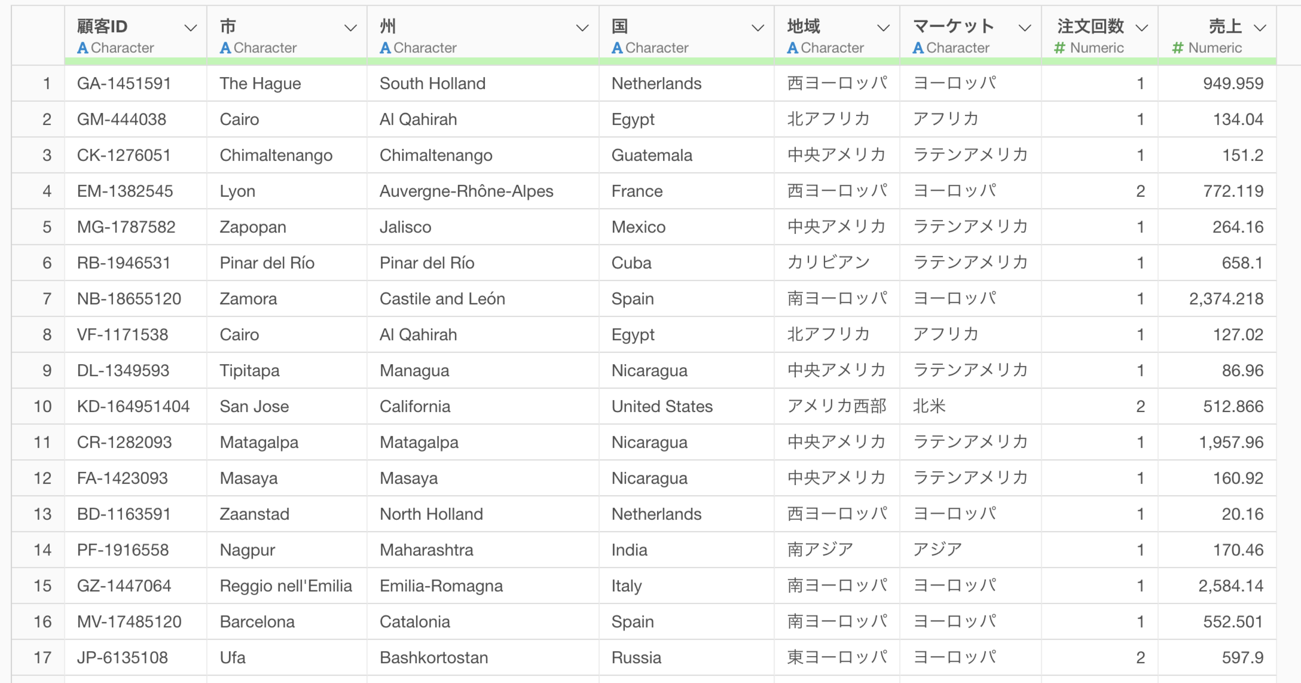Open the 顧客ID column dropdown menu
1301x683 pixels.
[x=190, y=28]
